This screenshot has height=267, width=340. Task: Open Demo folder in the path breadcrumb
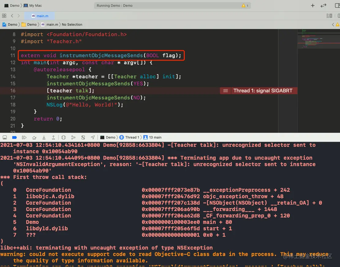29,24
